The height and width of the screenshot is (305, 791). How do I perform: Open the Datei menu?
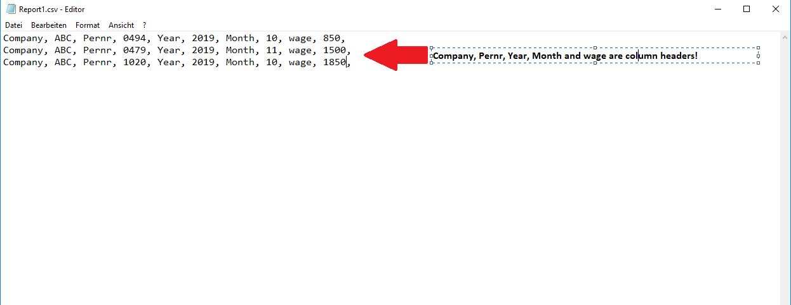tap(13, 25)
